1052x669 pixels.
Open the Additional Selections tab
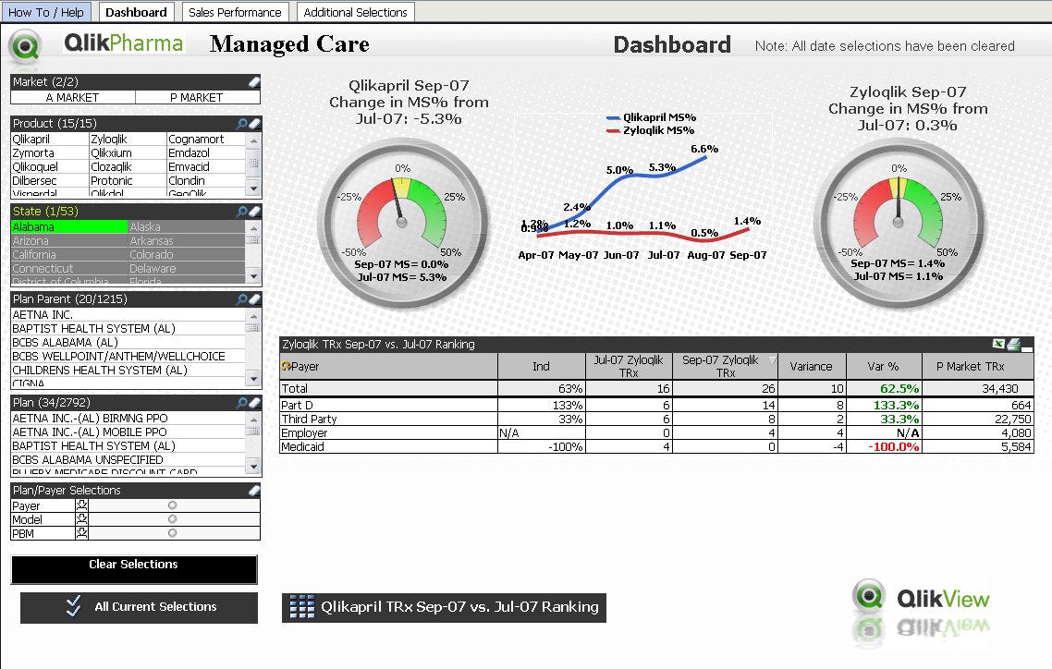pos(355,12)
